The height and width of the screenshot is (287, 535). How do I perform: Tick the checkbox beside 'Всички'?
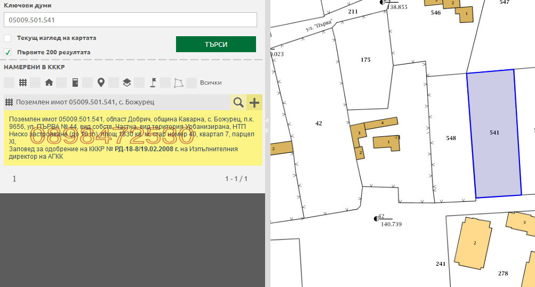pos(191,83)
